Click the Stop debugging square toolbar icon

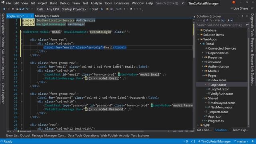(131, 9)
